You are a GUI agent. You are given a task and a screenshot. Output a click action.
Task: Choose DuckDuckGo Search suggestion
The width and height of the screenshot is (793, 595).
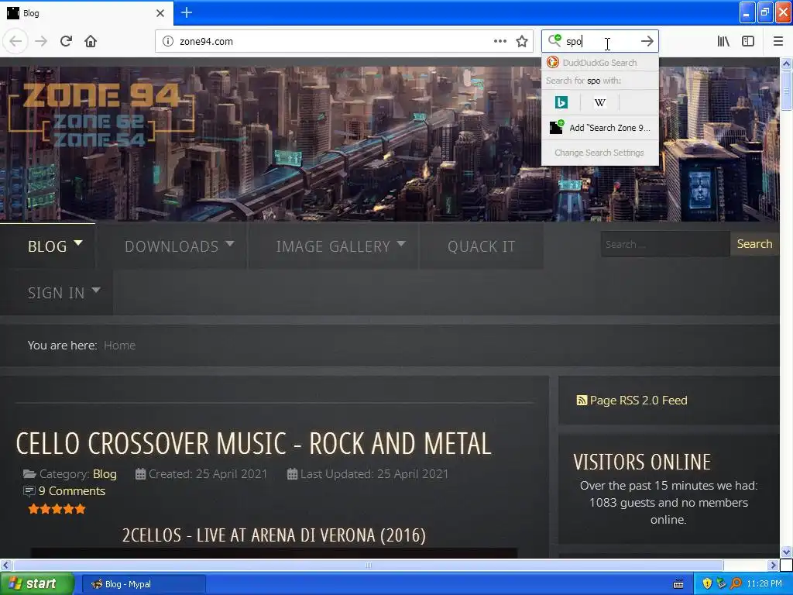tap(600, 63)
